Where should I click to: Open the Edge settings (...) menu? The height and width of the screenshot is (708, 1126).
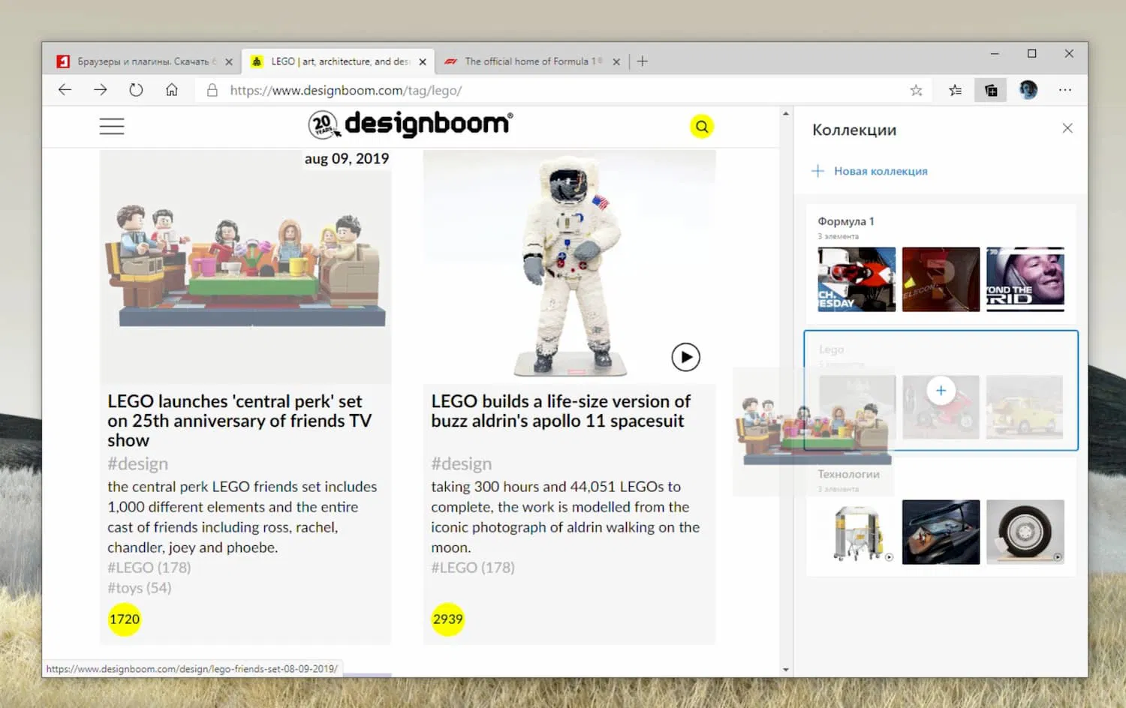click(1065, 90)
